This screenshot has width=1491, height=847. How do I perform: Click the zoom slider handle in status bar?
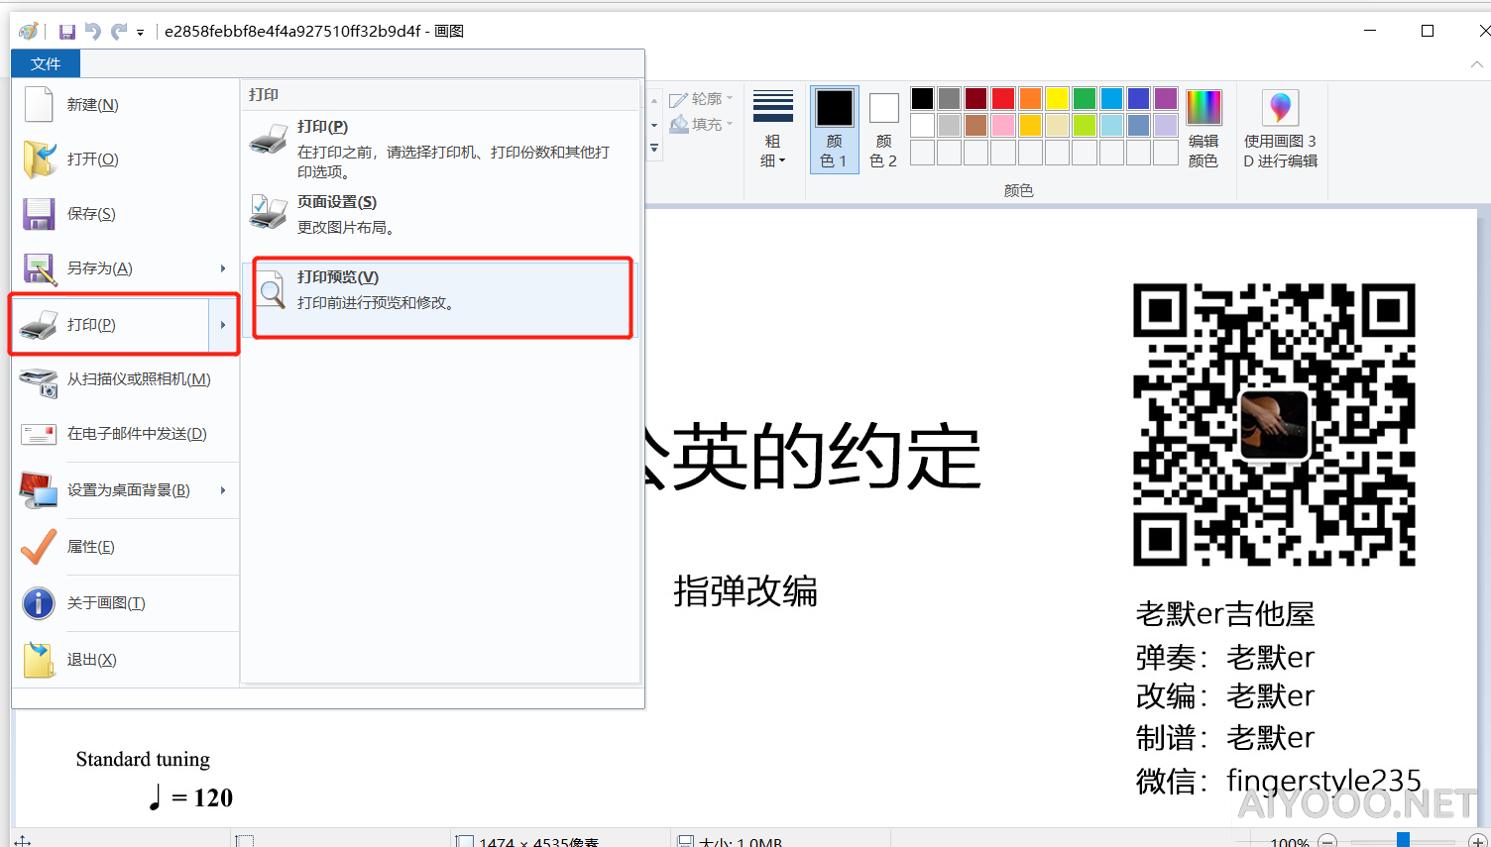(x=1404, y=841)
